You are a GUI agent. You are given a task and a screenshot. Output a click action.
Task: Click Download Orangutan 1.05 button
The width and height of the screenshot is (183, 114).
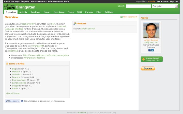coord(151,59)
